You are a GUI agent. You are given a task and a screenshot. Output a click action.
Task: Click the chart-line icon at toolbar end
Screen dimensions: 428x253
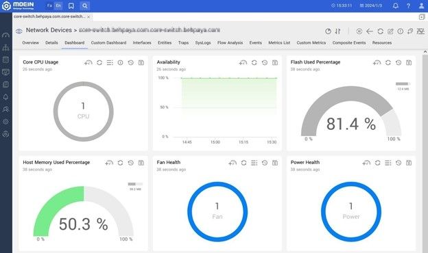(x=420, y=31)
